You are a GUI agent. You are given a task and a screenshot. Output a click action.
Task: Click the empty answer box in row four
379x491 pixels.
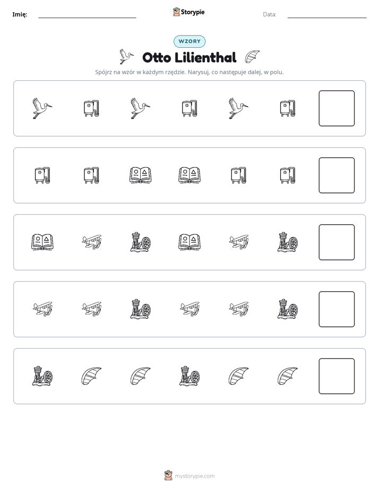[x=337, y=309]
